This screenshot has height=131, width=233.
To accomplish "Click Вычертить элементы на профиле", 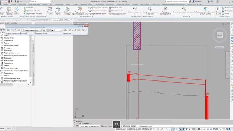I will [x=150, y=11].
